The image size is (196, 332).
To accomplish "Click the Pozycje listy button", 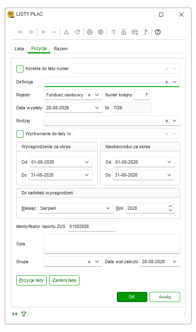I will click(x=31, y=280).
